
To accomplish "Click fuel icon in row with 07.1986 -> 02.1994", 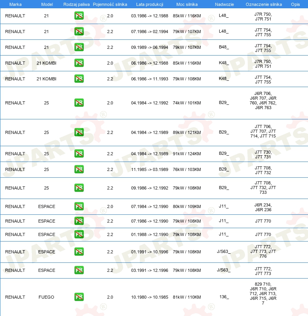I will pyautogui.click(x=79, y=31).
